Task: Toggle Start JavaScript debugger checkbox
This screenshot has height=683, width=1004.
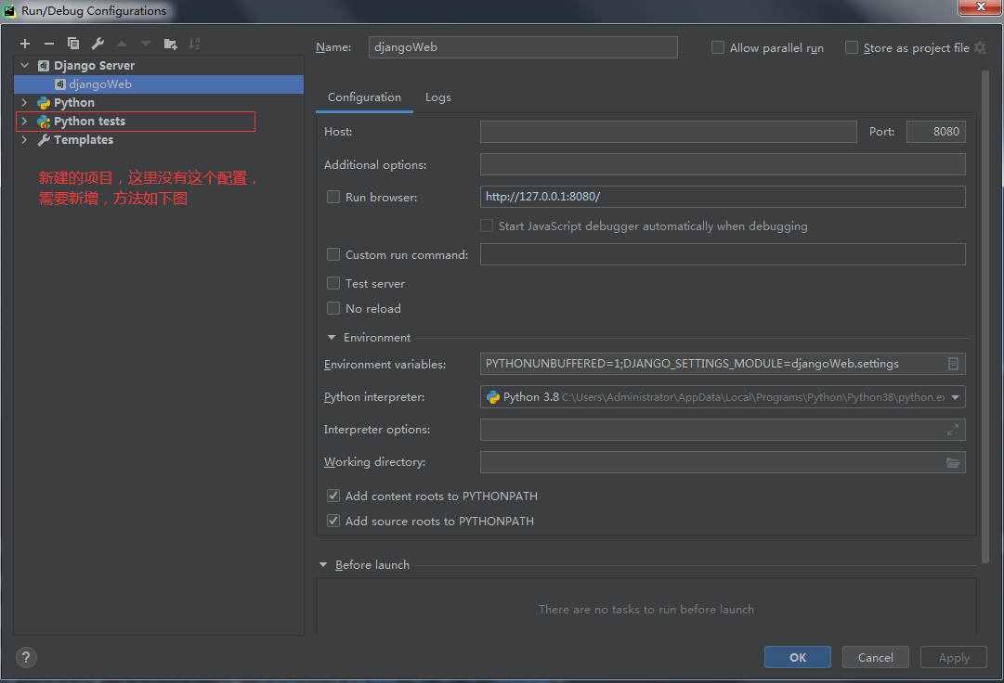Action: pos(487,226)
